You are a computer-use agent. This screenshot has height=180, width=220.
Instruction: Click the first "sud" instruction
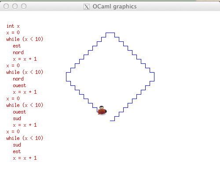[x=17, y=118]
